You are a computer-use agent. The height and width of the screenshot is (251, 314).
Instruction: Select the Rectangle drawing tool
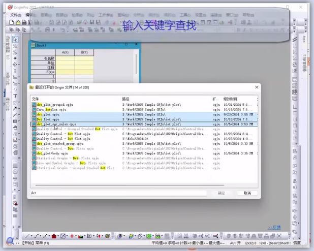click(x=15, y=121)
